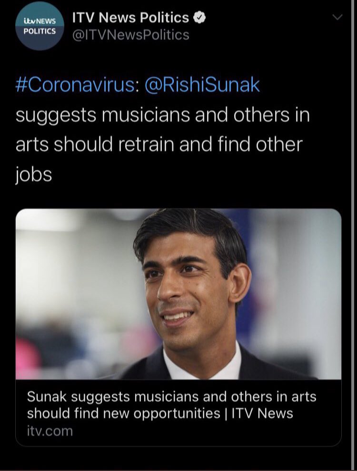
Task: Click "should find new opportunities | ITV News" line
Action: coord(160,413)
